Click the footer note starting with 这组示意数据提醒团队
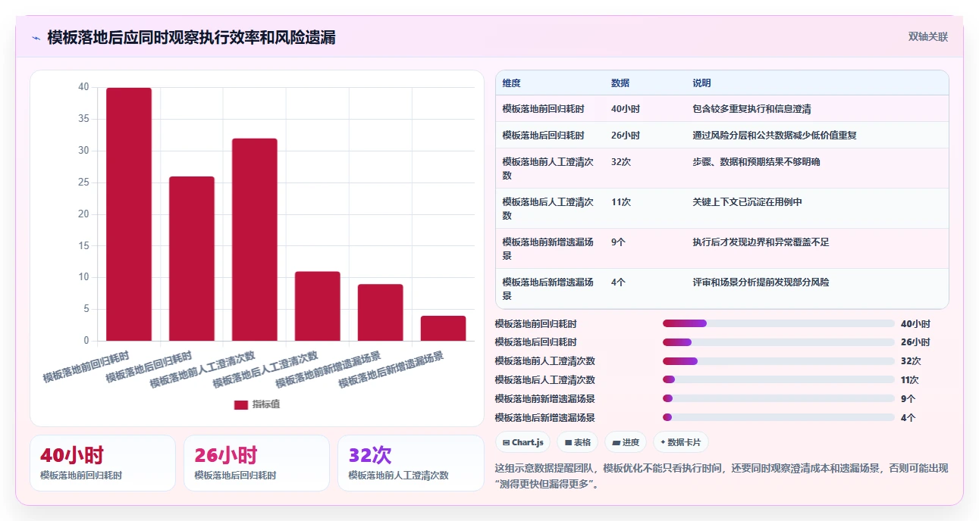979x521 pixels. tap(721, 476)
